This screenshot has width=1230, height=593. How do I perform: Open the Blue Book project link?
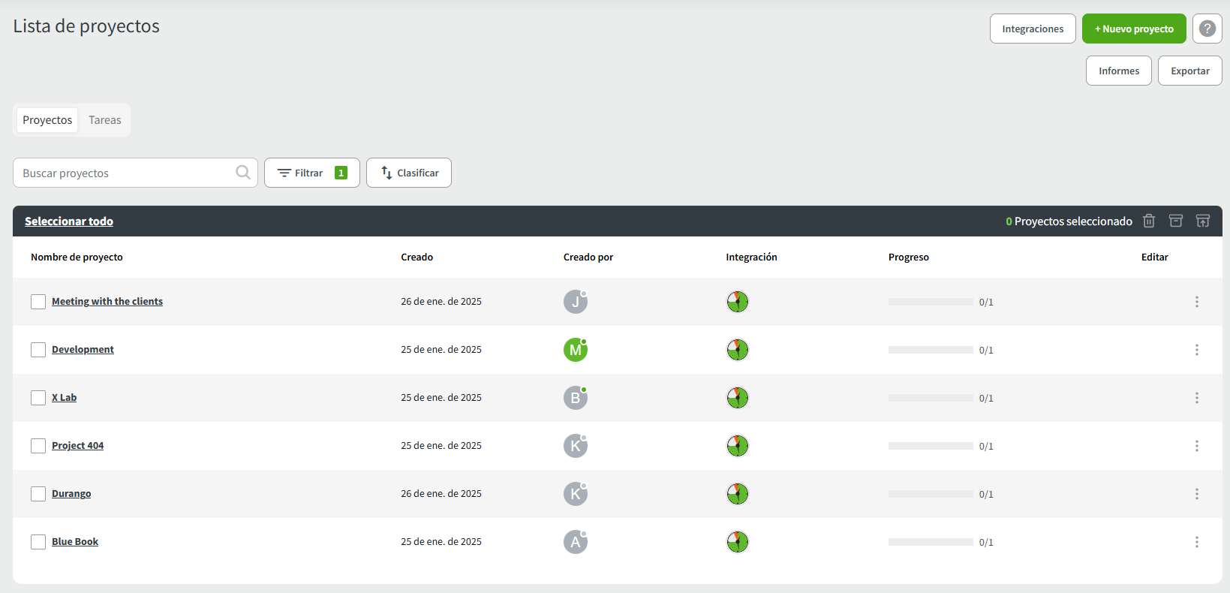(x=75, y=542)
